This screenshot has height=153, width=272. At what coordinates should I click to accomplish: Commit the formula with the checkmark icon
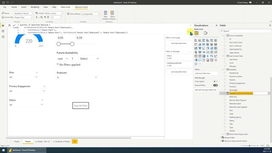click(x=14, y=25)
